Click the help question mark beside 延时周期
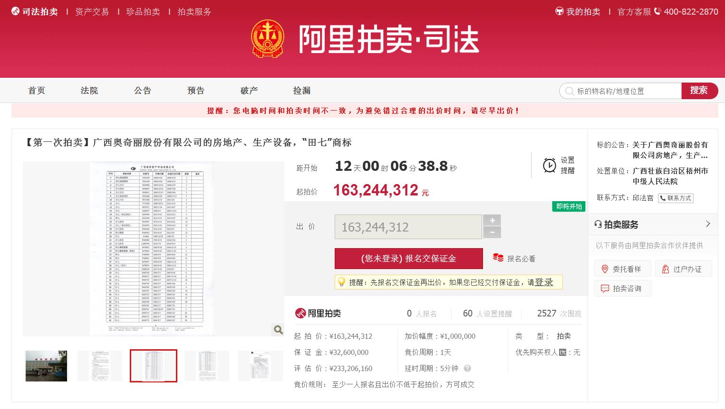 (x=467, y=368)
